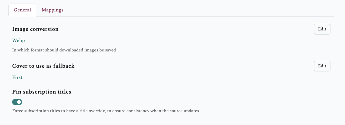Image resolution: width=345 pixels, height=125 pixels.
Task: Click the force title override description text
Action: (x=105, y=111)
